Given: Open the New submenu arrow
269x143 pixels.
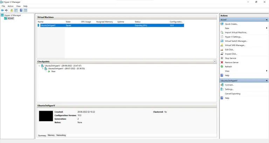Looking at the screenshot, I should (267, 28).
